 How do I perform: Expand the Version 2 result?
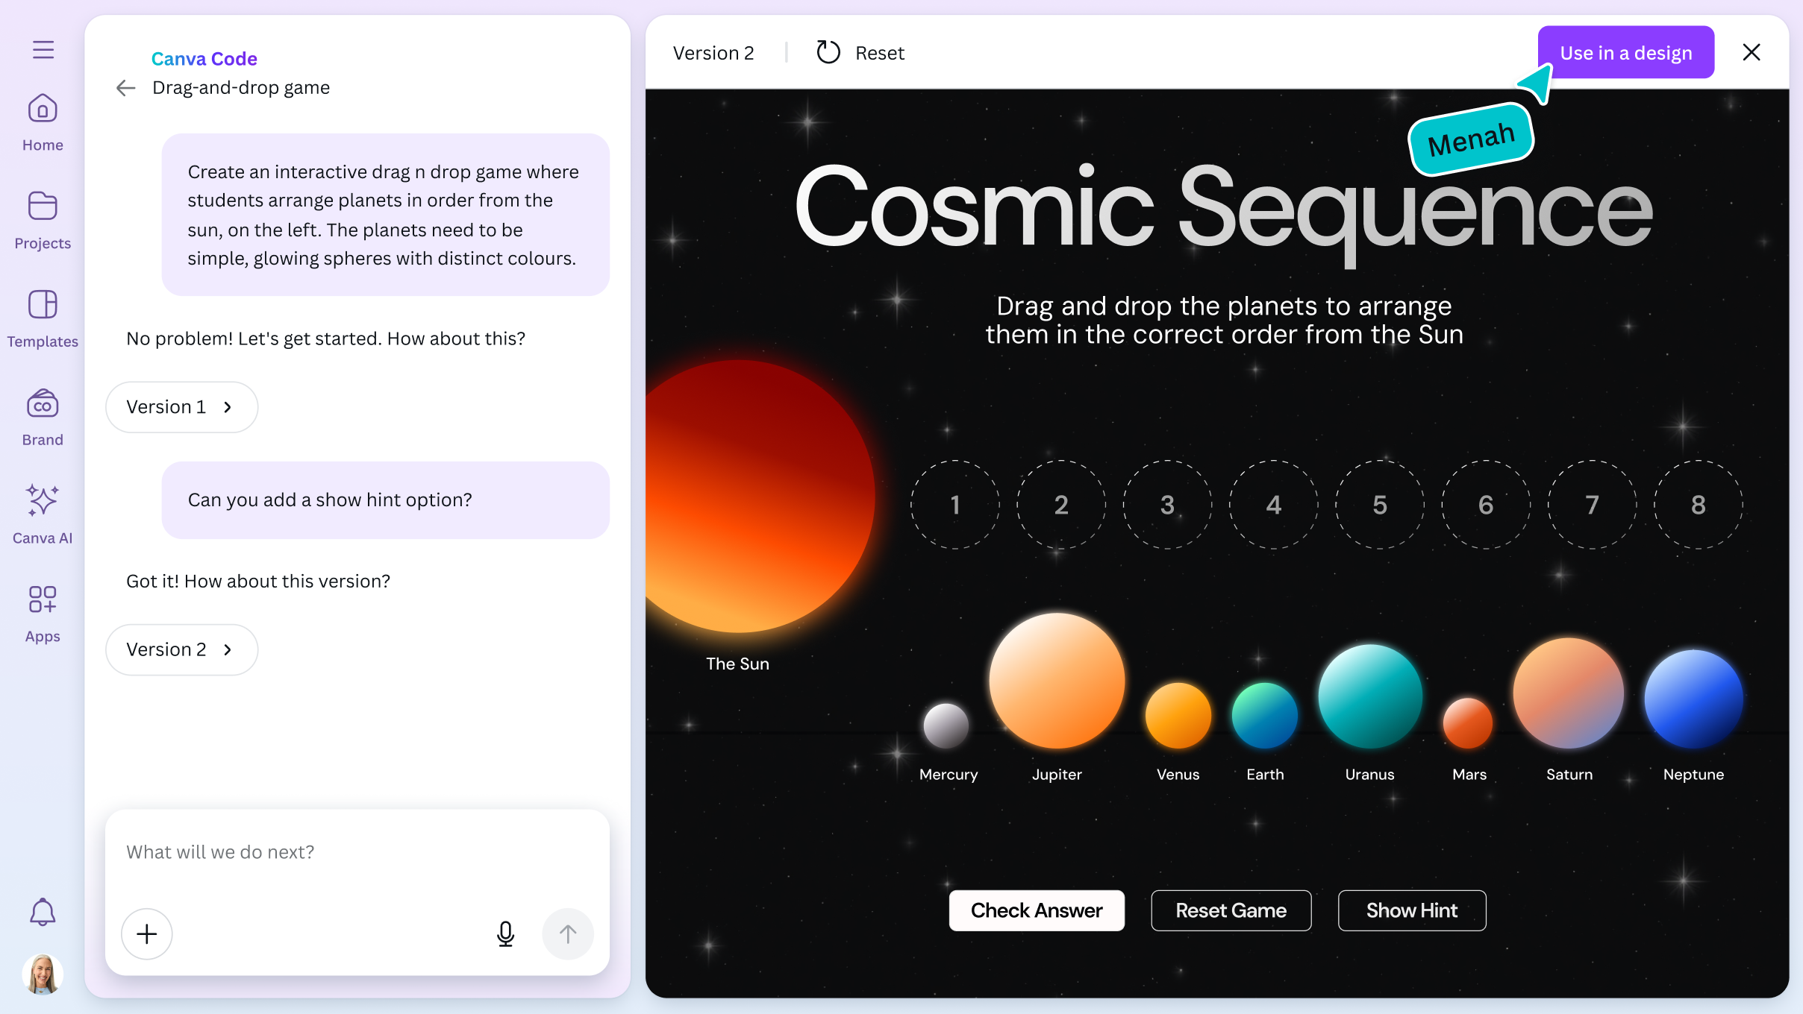coord(181,649)
